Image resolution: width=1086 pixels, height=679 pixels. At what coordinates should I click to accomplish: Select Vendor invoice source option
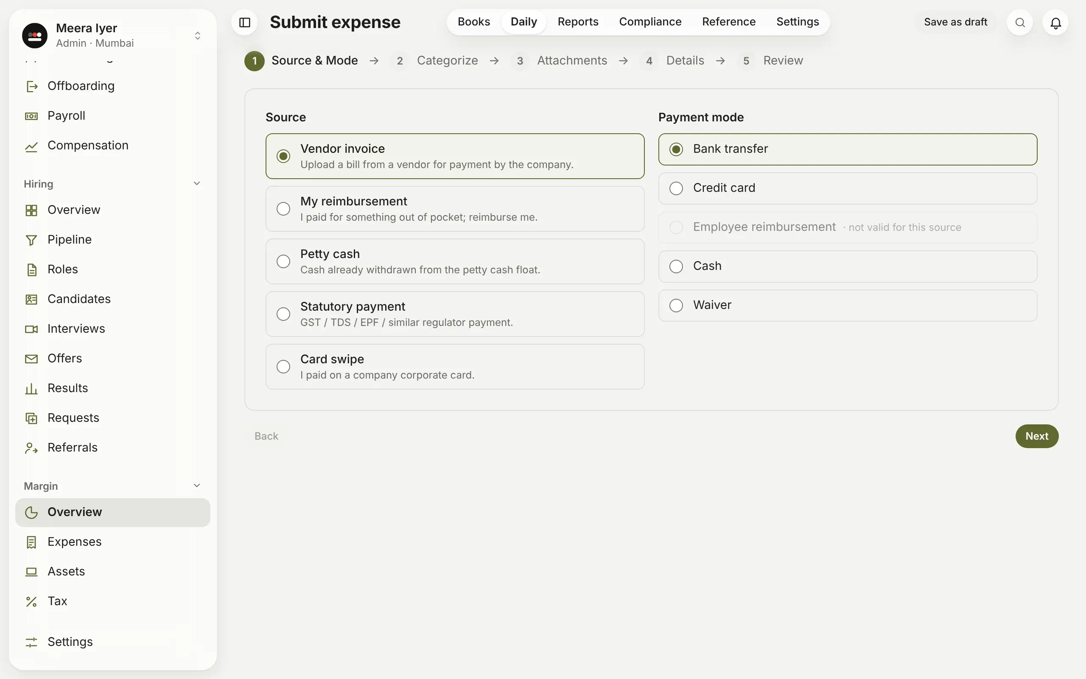point(455,156)
